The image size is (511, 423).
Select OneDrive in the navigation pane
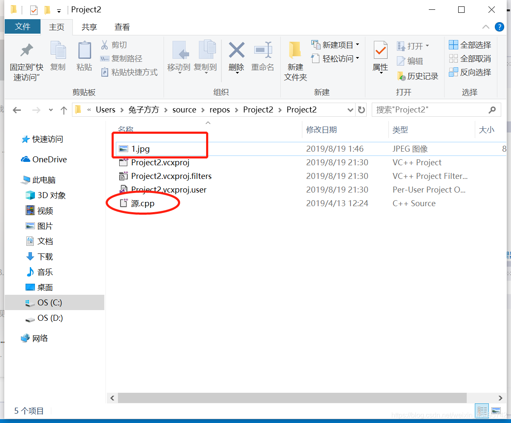(x=44, y=159)
